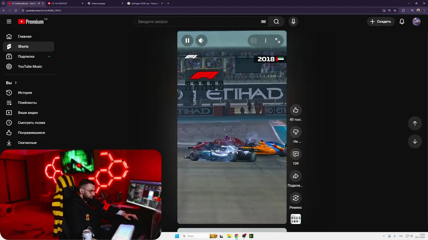Pause the Shorts video
The height and width of the screenshot is (240, 428).
click(187, 40)
